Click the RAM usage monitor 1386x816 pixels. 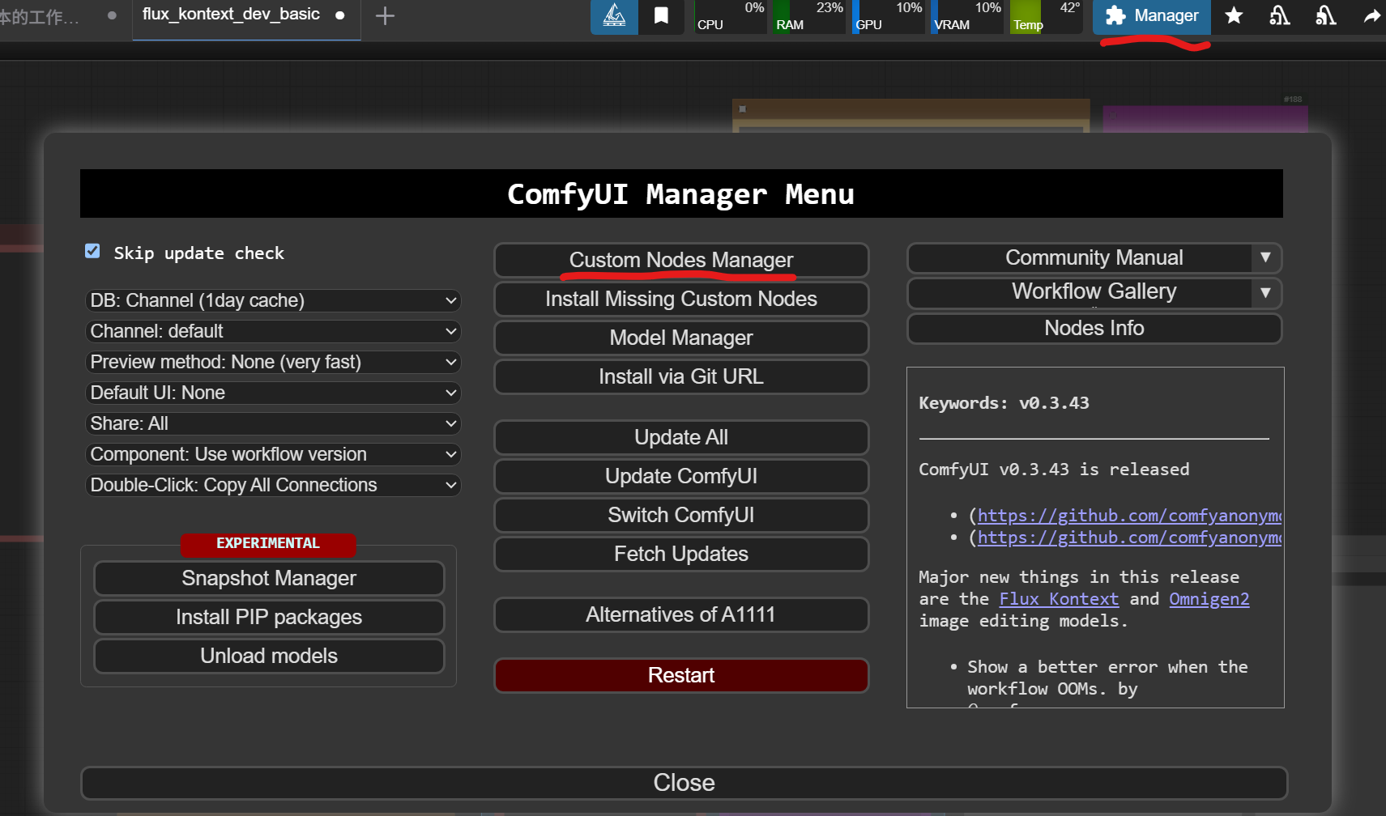[808, 16]
